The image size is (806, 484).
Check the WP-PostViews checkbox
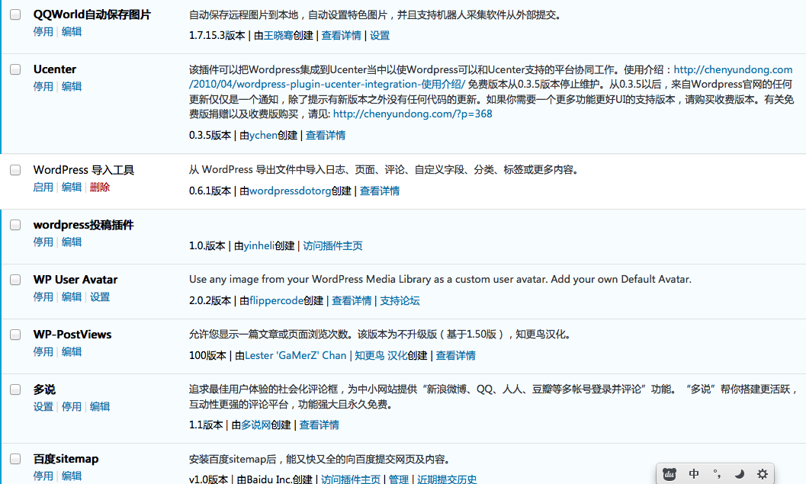point(15,335)
